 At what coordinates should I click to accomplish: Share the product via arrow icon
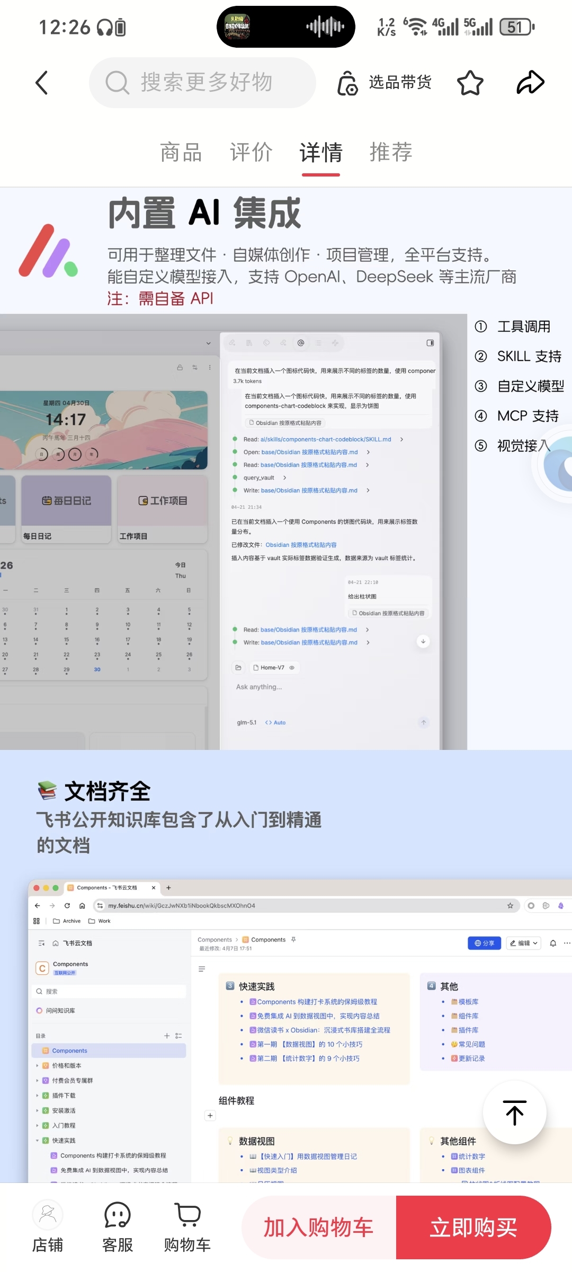530,83
